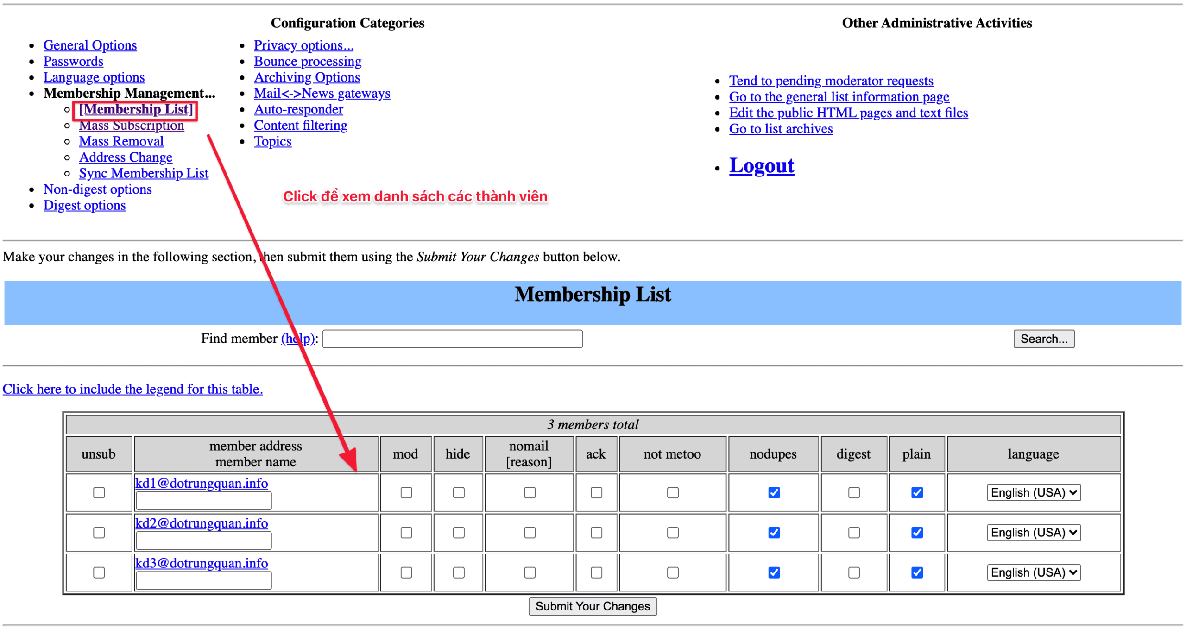Open General Options category
Screen dimensions: 1186x629
pyautogui.click(x=90, y=45)
